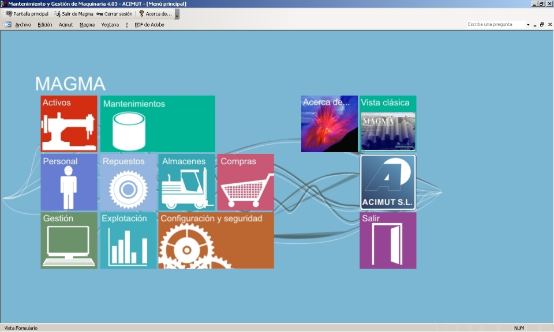Expand toolbar options arrow
This screenshot has width=554, height=332.
click(177, 14)
